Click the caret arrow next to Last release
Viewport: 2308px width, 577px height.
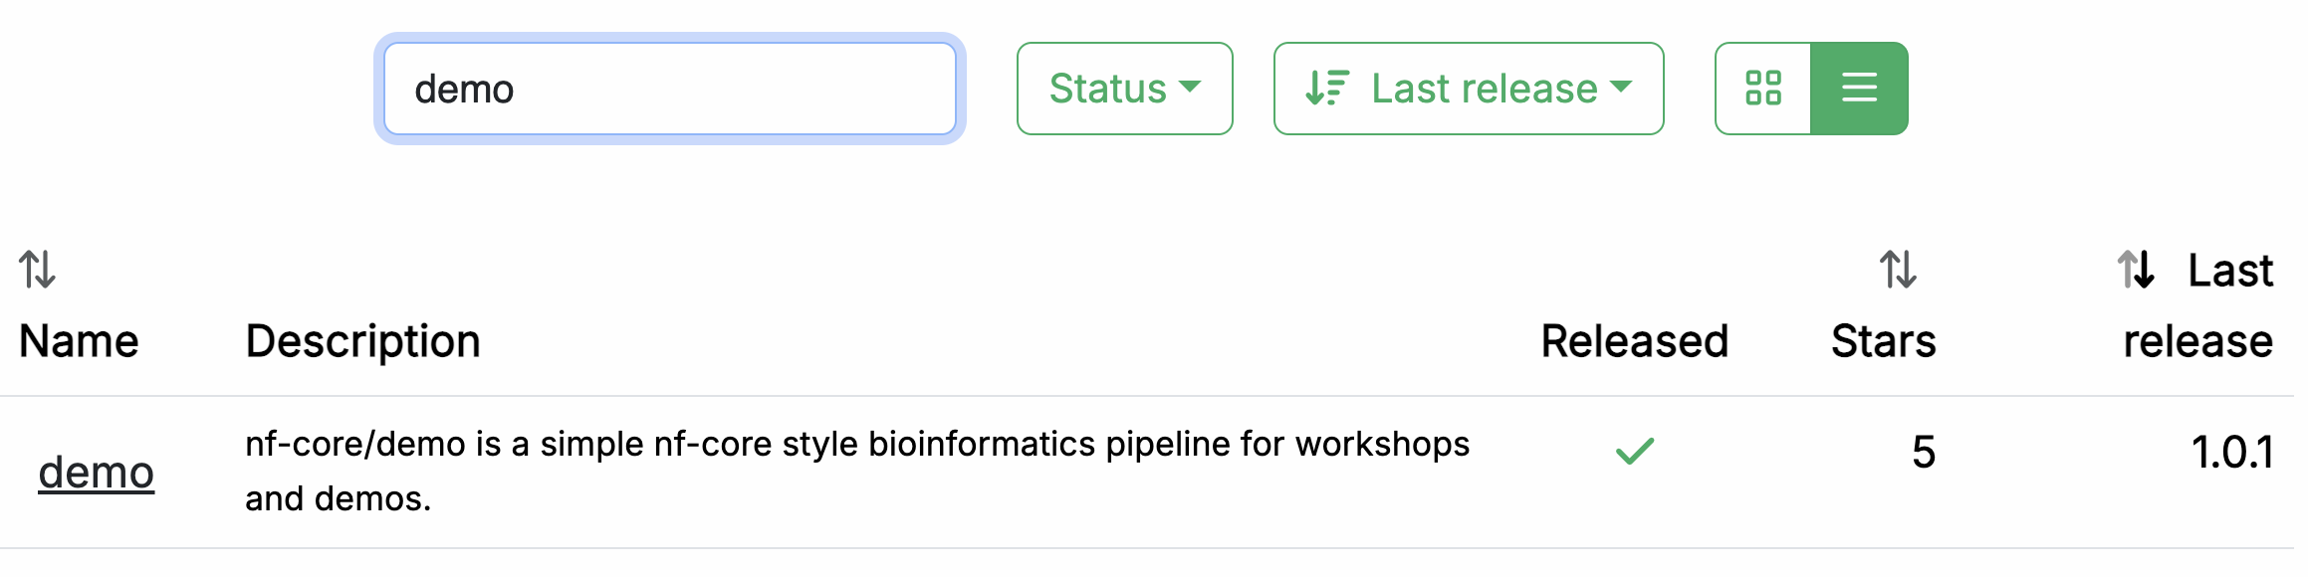1621,88
